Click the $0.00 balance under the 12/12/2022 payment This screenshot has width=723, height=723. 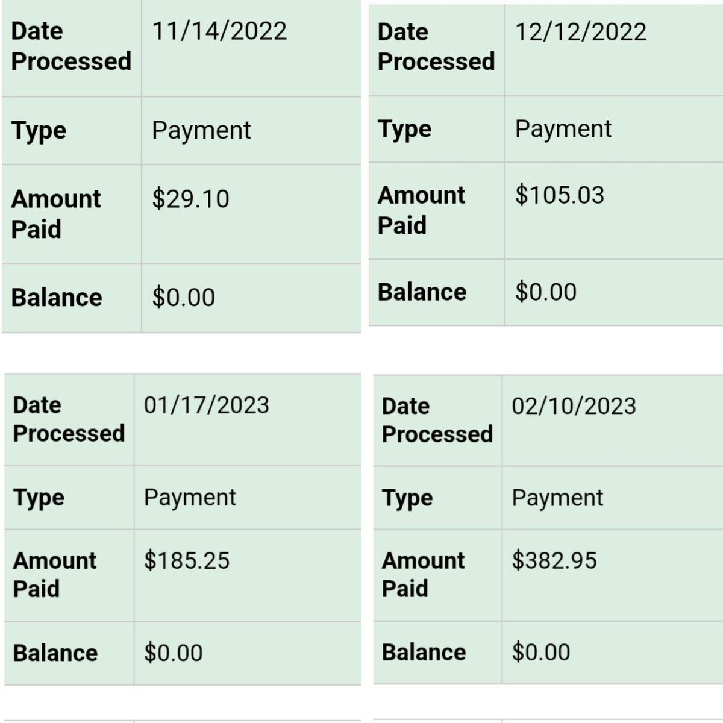546,292
